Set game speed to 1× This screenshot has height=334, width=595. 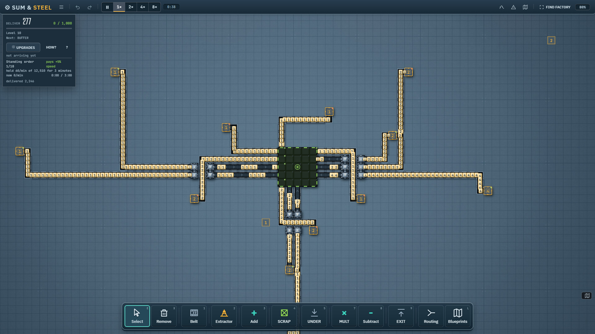point(119,7)
